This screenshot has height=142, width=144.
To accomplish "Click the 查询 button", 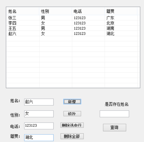I will tap(114, 127).
